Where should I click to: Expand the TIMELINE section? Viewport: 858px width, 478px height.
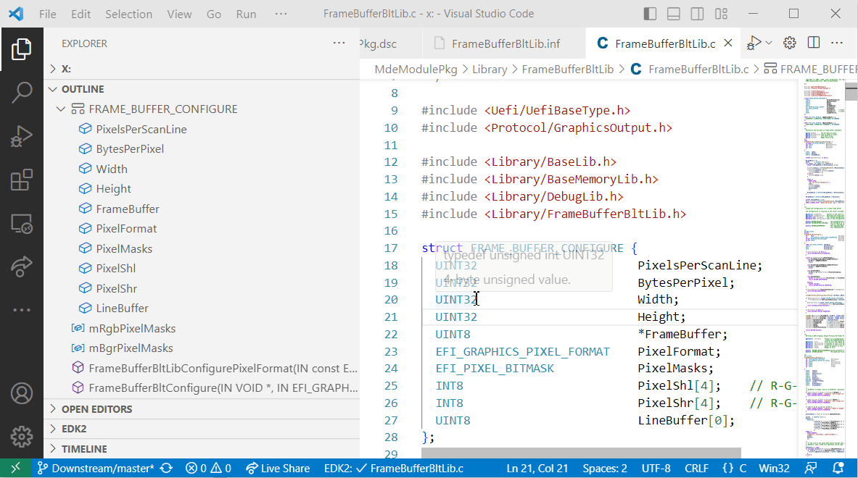(x=202, y=449)
